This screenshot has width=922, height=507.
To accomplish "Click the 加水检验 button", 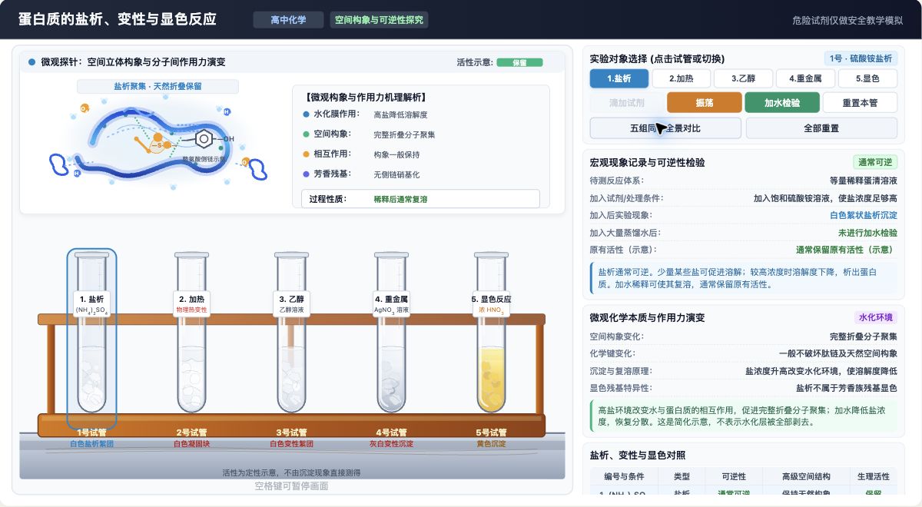I will tap(782, 102).
